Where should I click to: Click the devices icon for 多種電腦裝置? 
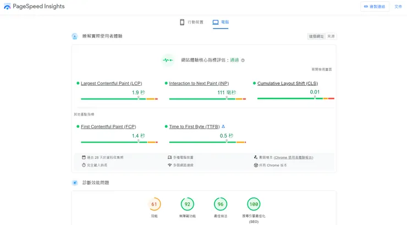pyautogui.click(x=170, y=157)
